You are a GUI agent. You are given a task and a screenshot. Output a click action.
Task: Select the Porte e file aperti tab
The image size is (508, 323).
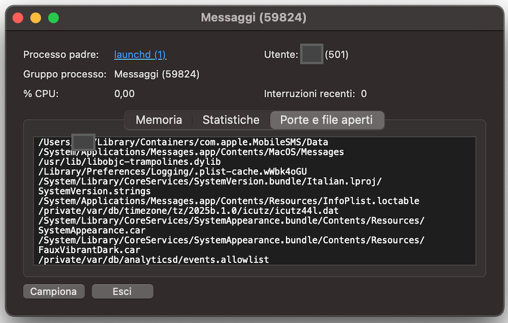326,120
